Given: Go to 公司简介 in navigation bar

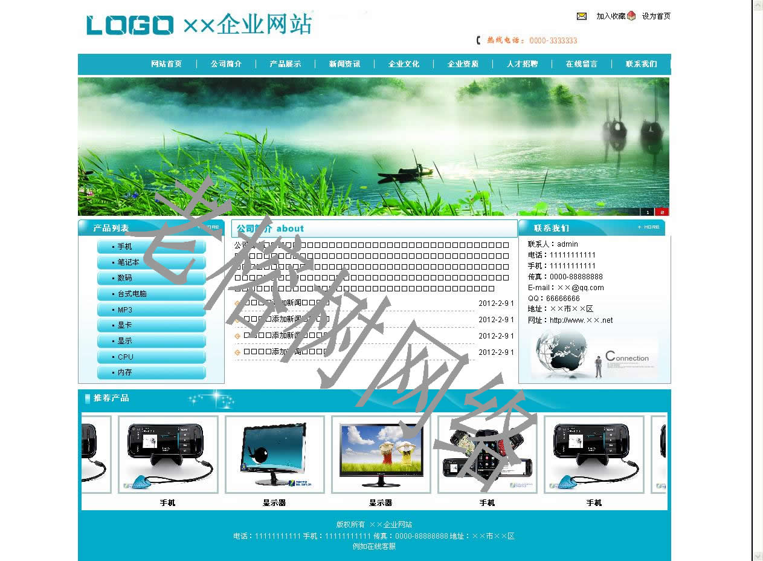Looking at the screenshot, I should (226, 64).
